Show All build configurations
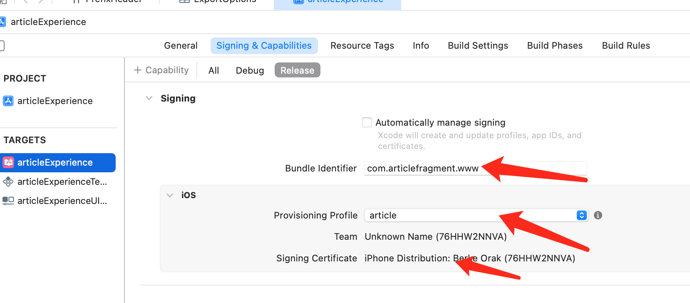The width and height of the screenshot is (690, 303). [213, 70]
